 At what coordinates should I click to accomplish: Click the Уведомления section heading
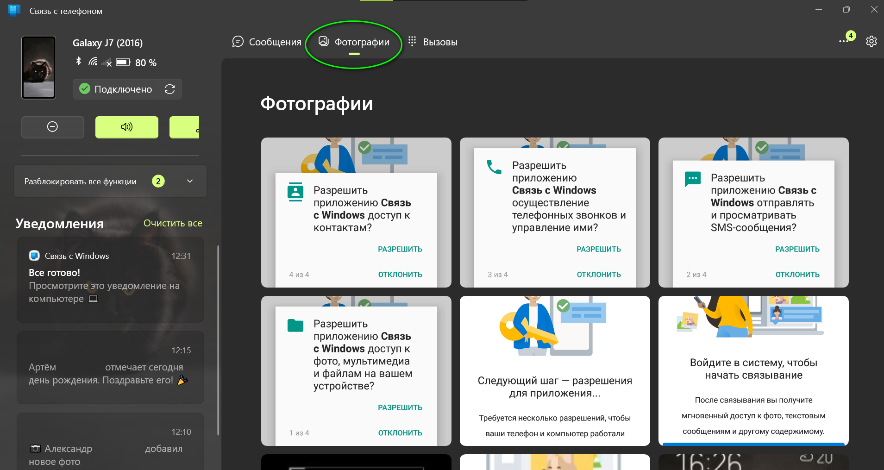point(59,224)
